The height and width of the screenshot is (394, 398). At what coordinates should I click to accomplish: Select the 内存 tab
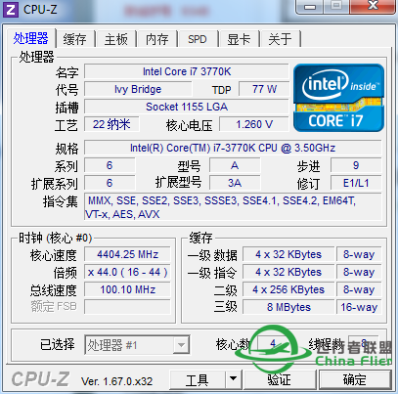tap(157, 39)
